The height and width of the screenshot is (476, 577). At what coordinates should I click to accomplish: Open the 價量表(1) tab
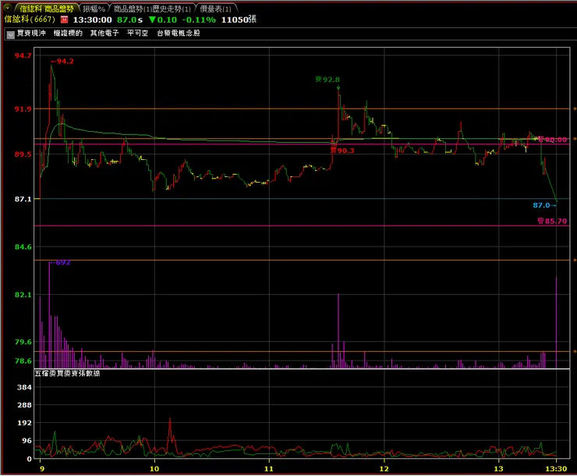point(216,9)
